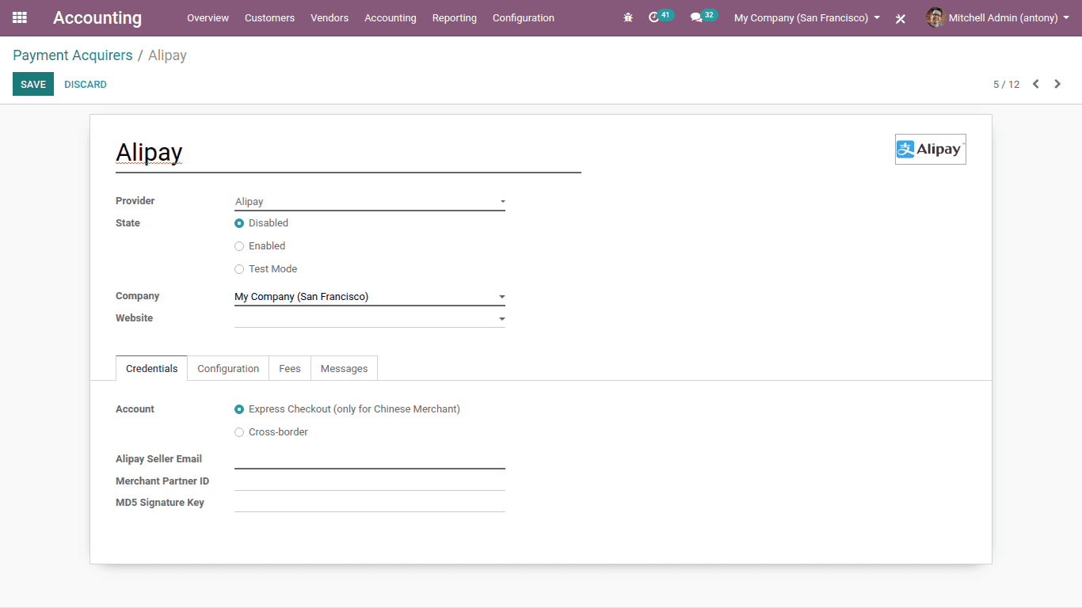
Task: Click the tools wrench icon
Action: (901, 18)
